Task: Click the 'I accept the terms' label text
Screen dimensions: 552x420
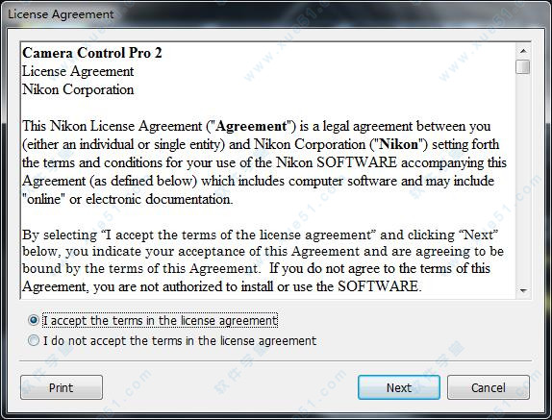Action: pyautogui.click(x=161, y=320)
